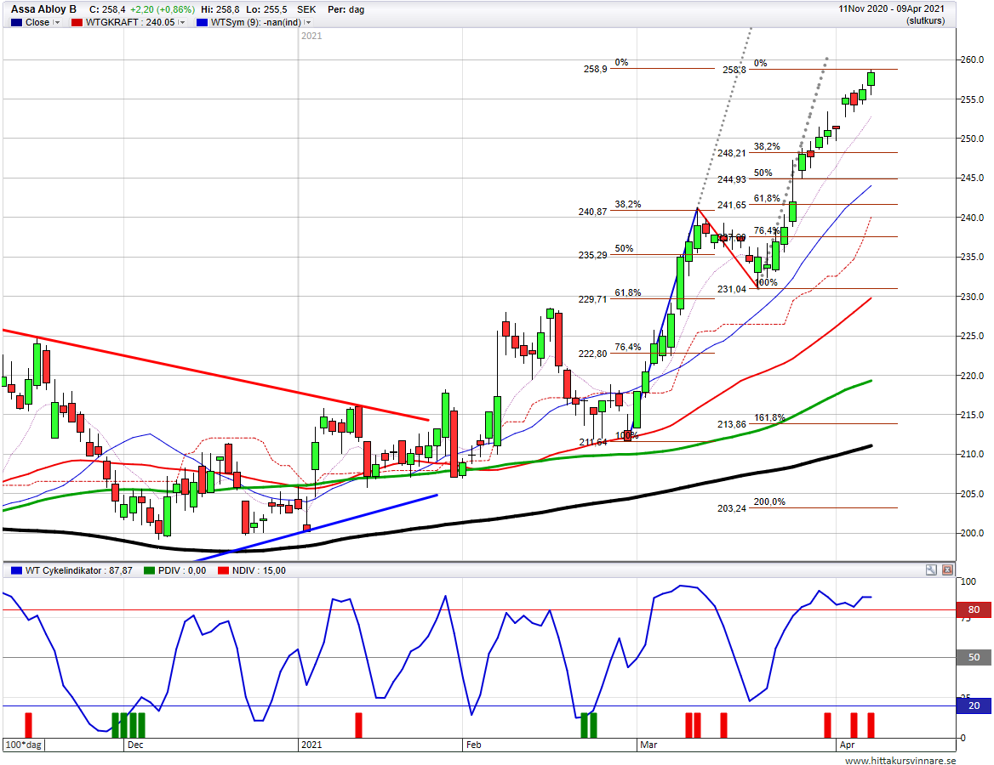Click the 'Hi: 258,8' value
The image size is (994, 765).
coord(220,9)
